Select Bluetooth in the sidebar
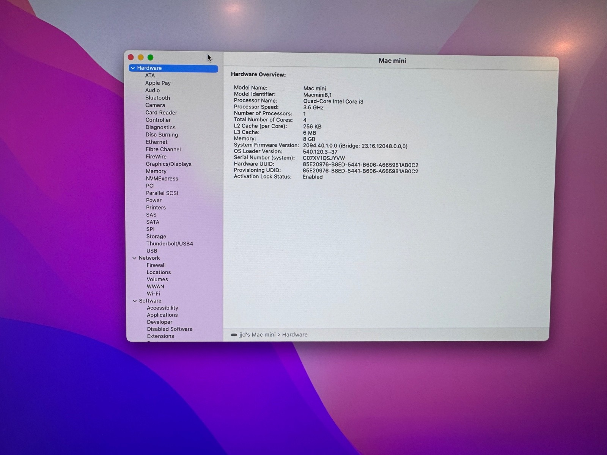Image resolution: width=607 pixels, height=455 pixels. [x=157, y=98]
